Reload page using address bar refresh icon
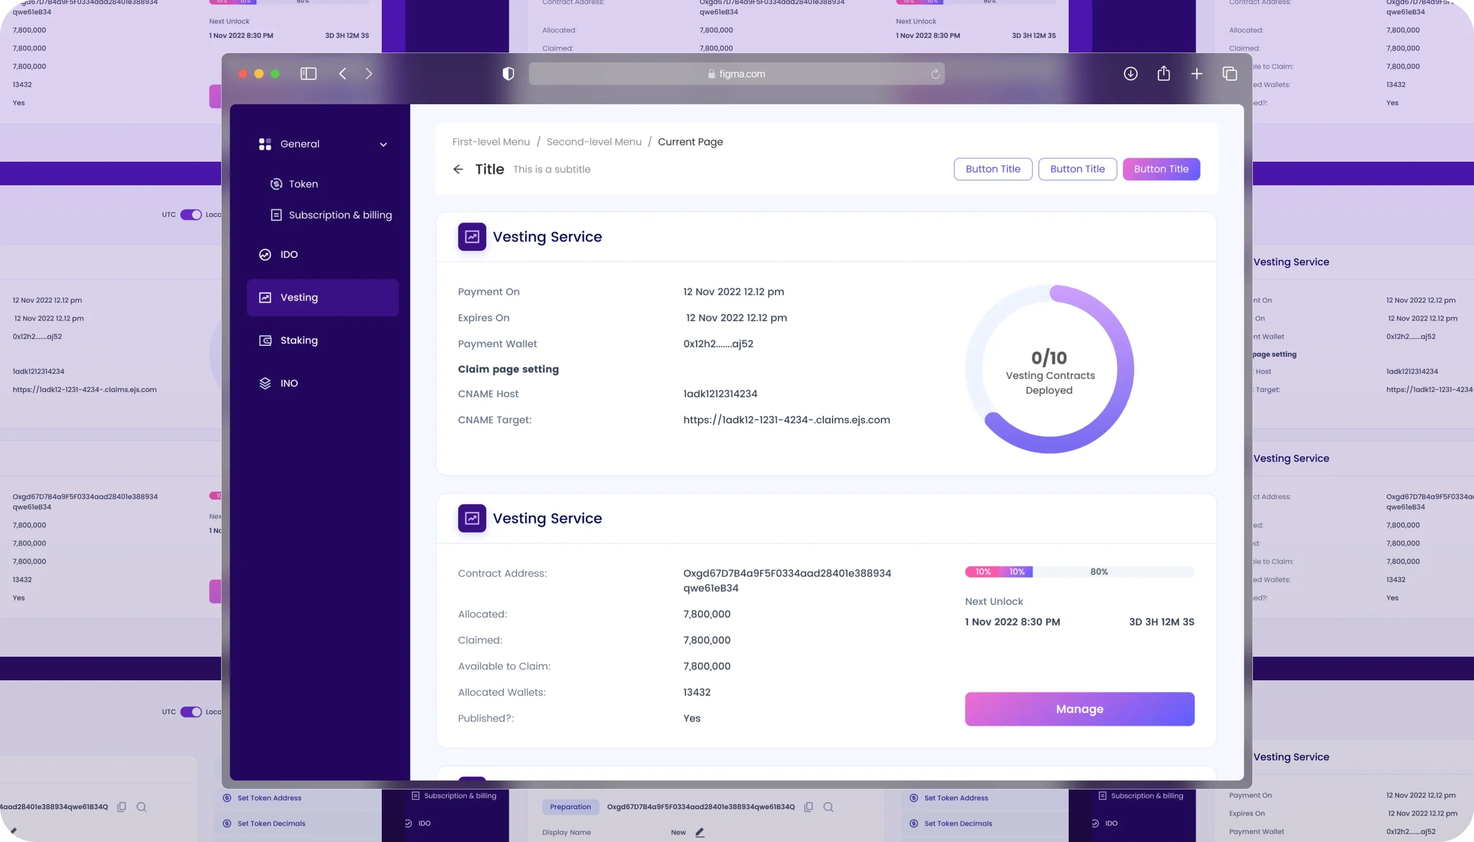The width and height of the screenshot is (1474, 842). tap(935, 74)
